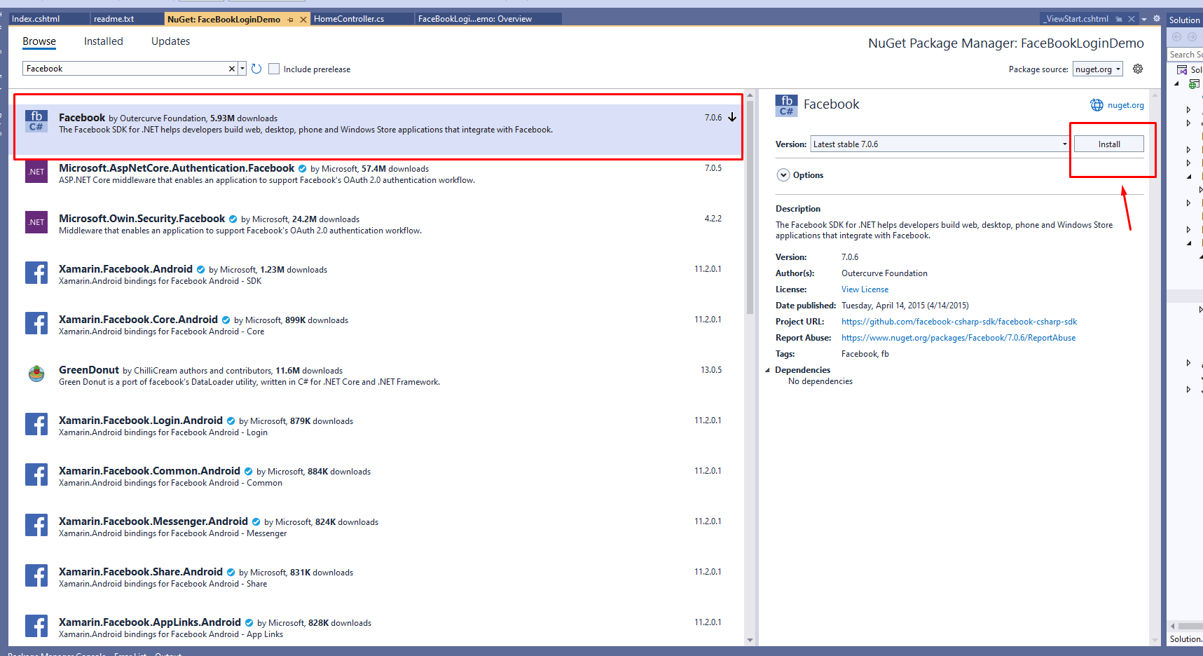Click the GreenDonut package icon

(36, 374)
